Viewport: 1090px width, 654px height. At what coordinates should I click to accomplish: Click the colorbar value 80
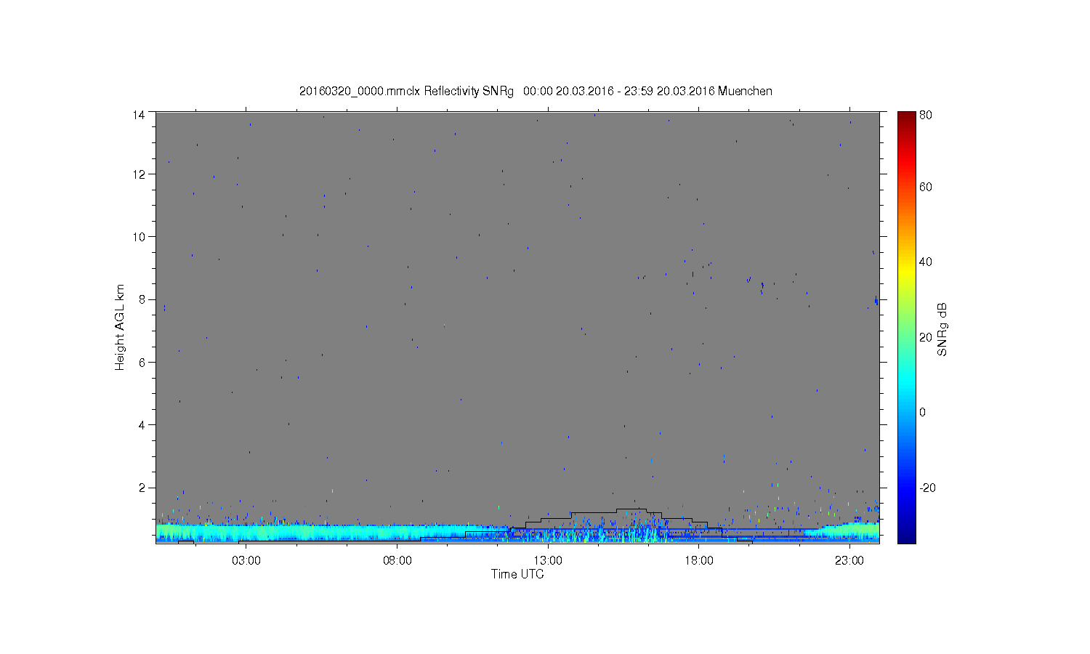[x=926, y=115]
